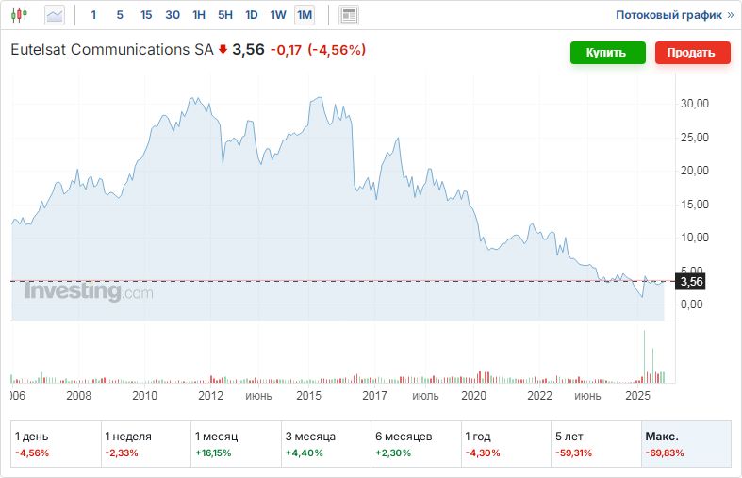This screenshot has width=742, height=478.
Task: Choose the 1W timeframe
Action: click(278, 15)
